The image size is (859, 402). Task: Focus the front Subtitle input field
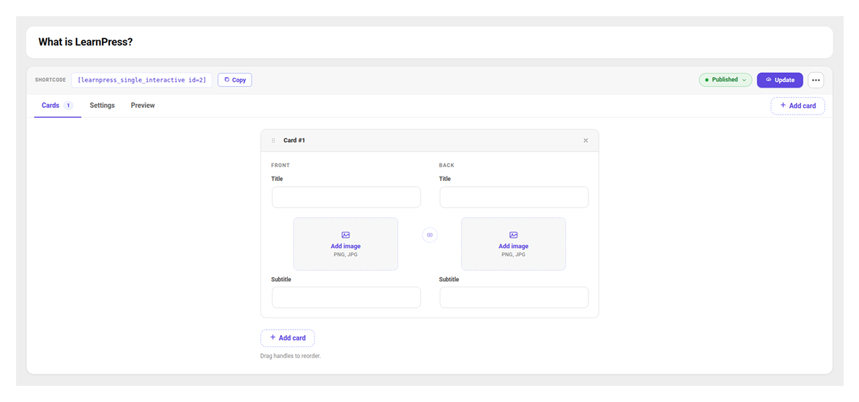coord(346,297)
